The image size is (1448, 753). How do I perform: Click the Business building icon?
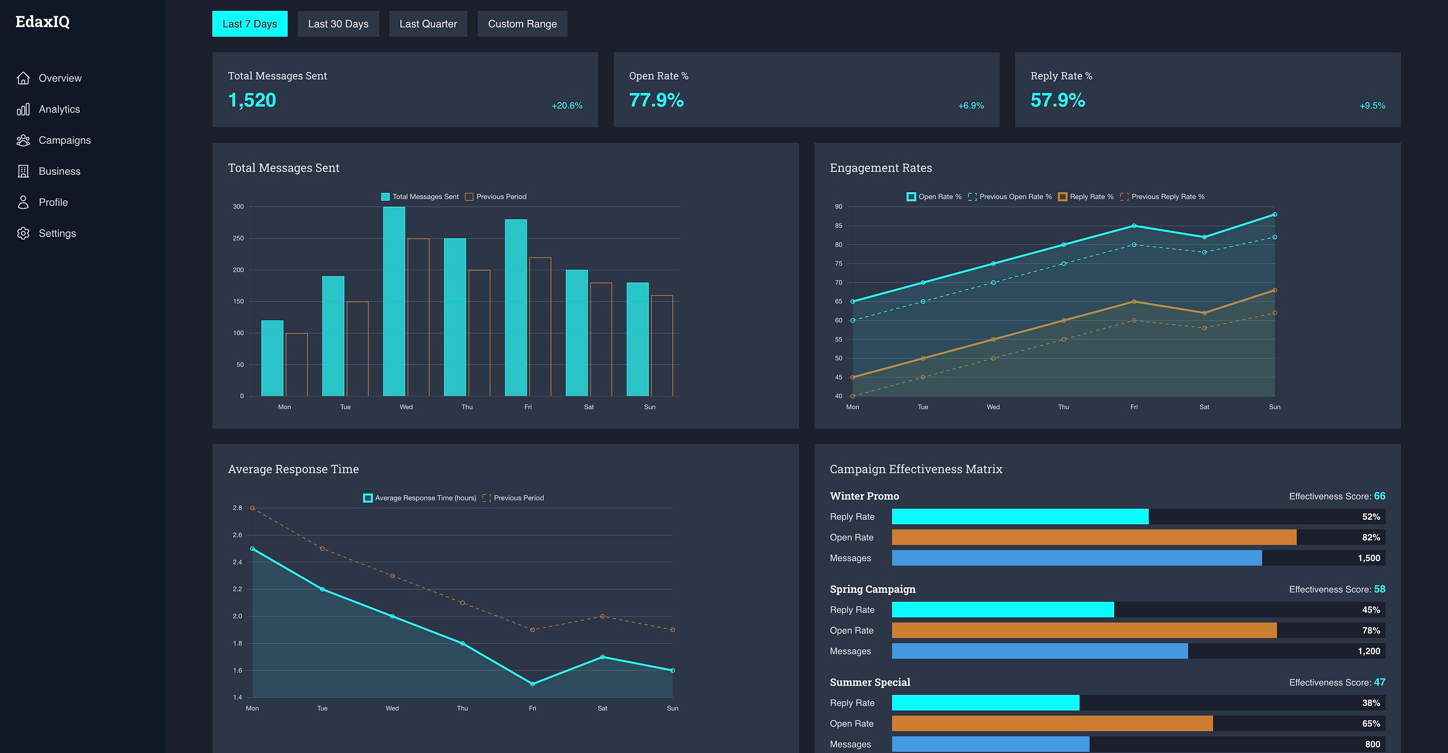tap(23, 171)
